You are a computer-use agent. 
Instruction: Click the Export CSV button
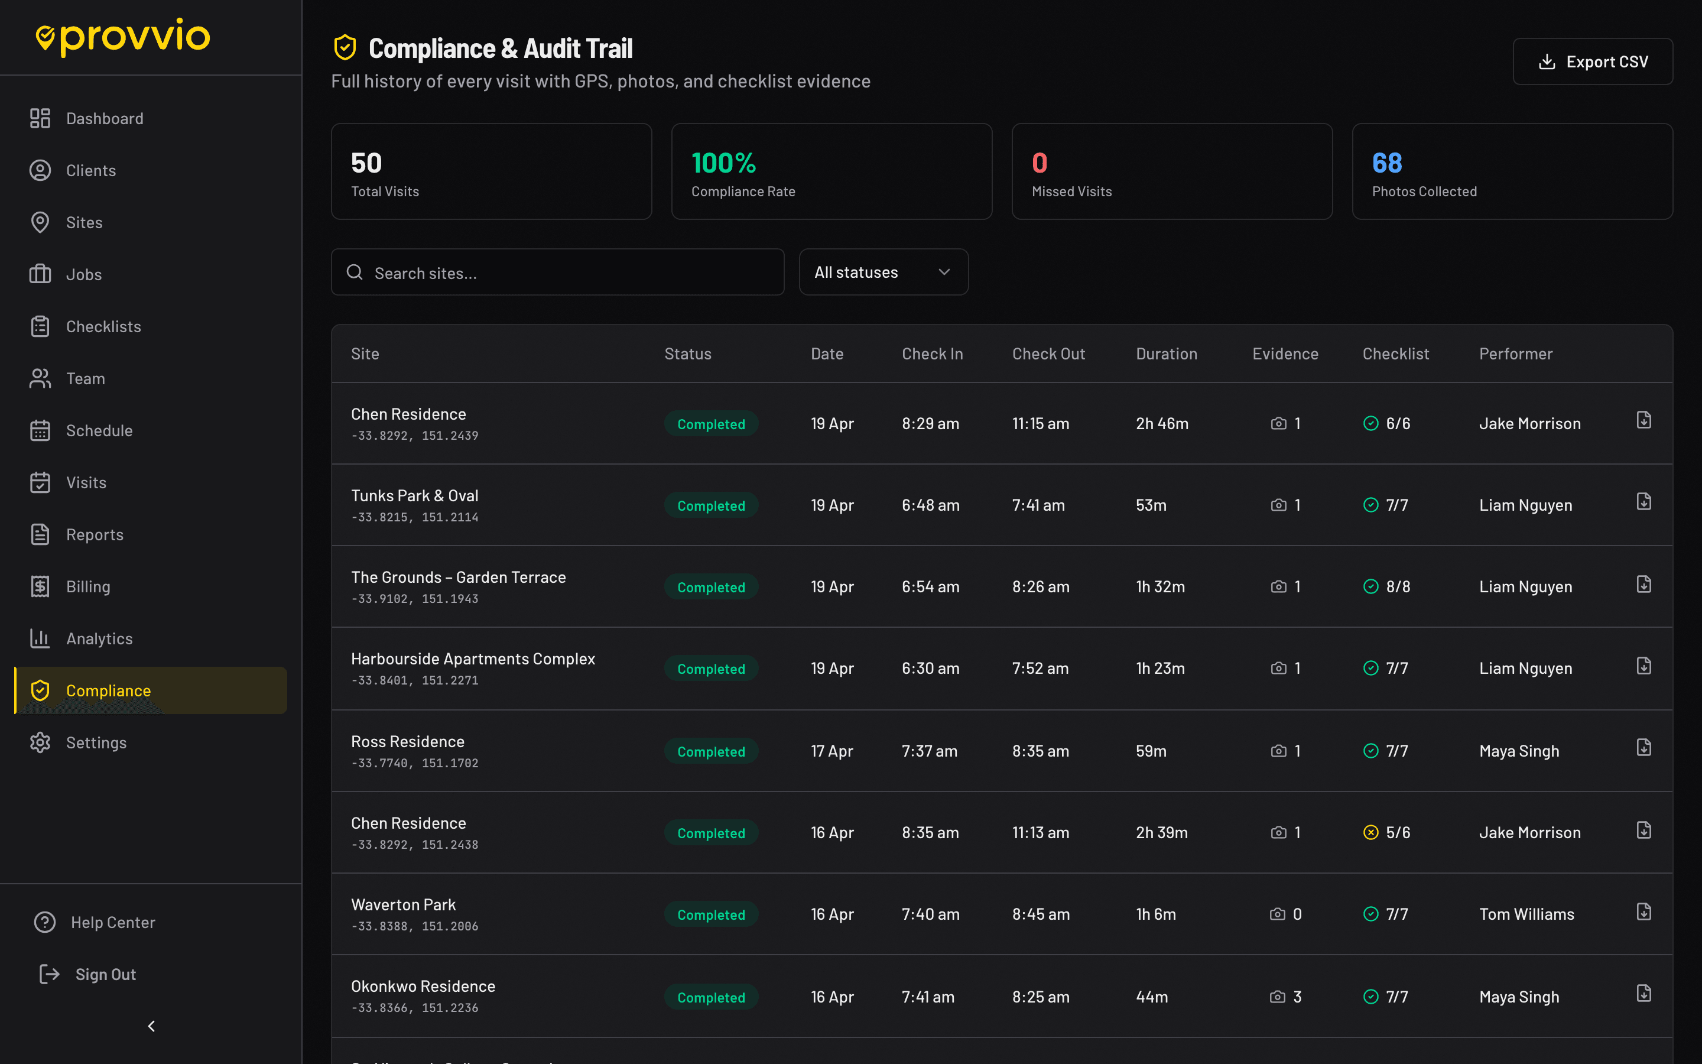[1592, 61]
